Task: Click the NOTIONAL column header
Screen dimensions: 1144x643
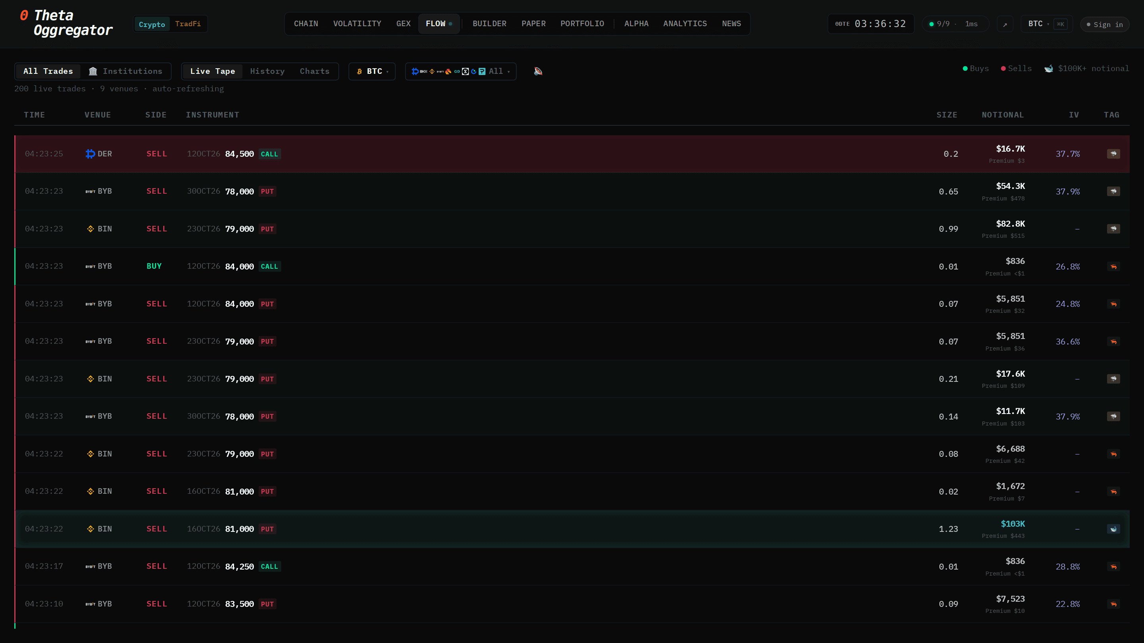Action: coord(1002,115)
